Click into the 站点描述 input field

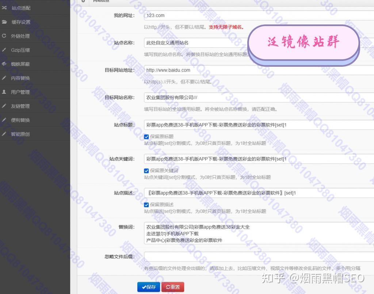(259, 193)
